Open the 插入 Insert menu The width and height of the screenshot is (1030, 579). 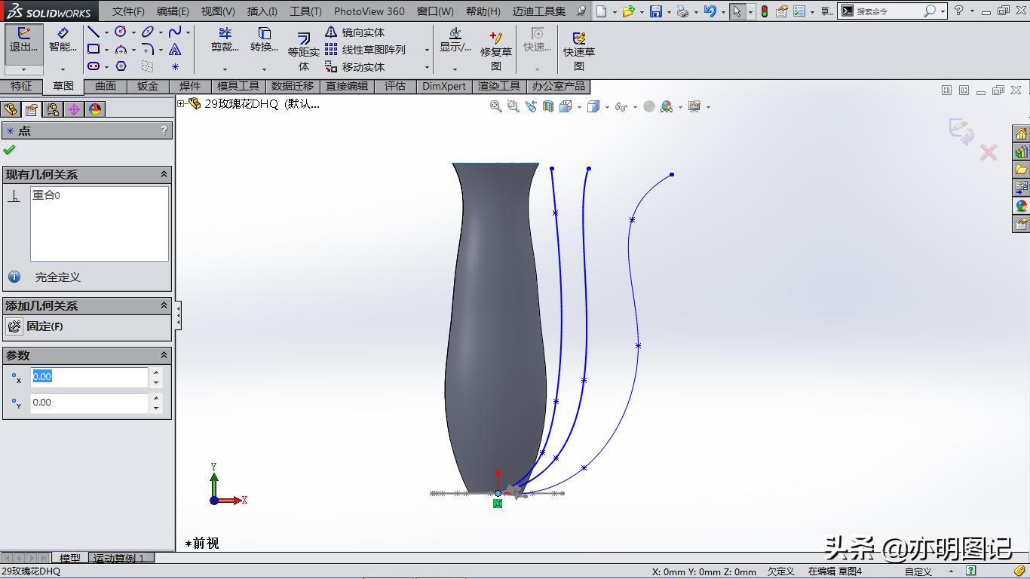tap(261, 11)
